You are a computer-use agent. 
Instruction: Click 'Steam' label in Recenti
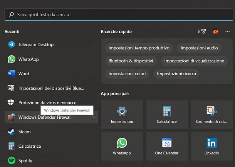[x=24, y=132]
